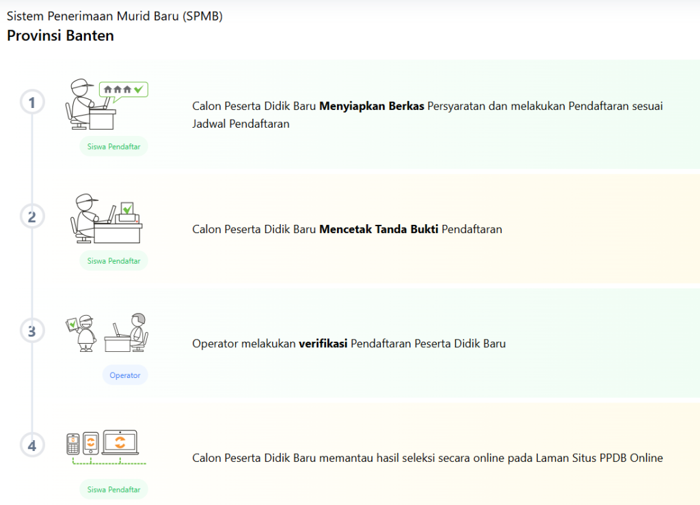The width and height of the screenshot is (700, 505).
Task: Click the bold "verifikasi" word in step 3
Action: click(x=323, y=344)
